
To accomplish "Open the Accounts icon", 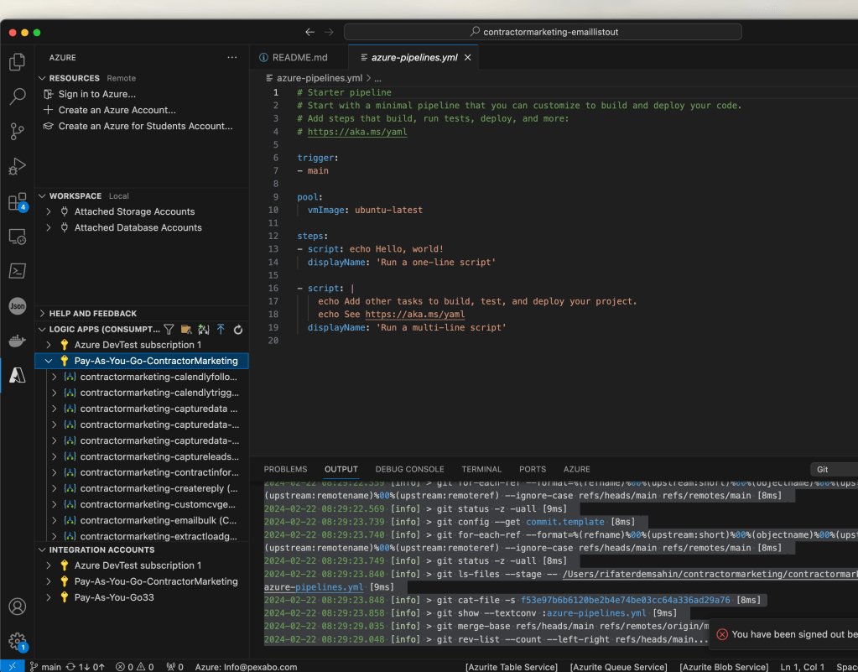I will pos(17,607).
